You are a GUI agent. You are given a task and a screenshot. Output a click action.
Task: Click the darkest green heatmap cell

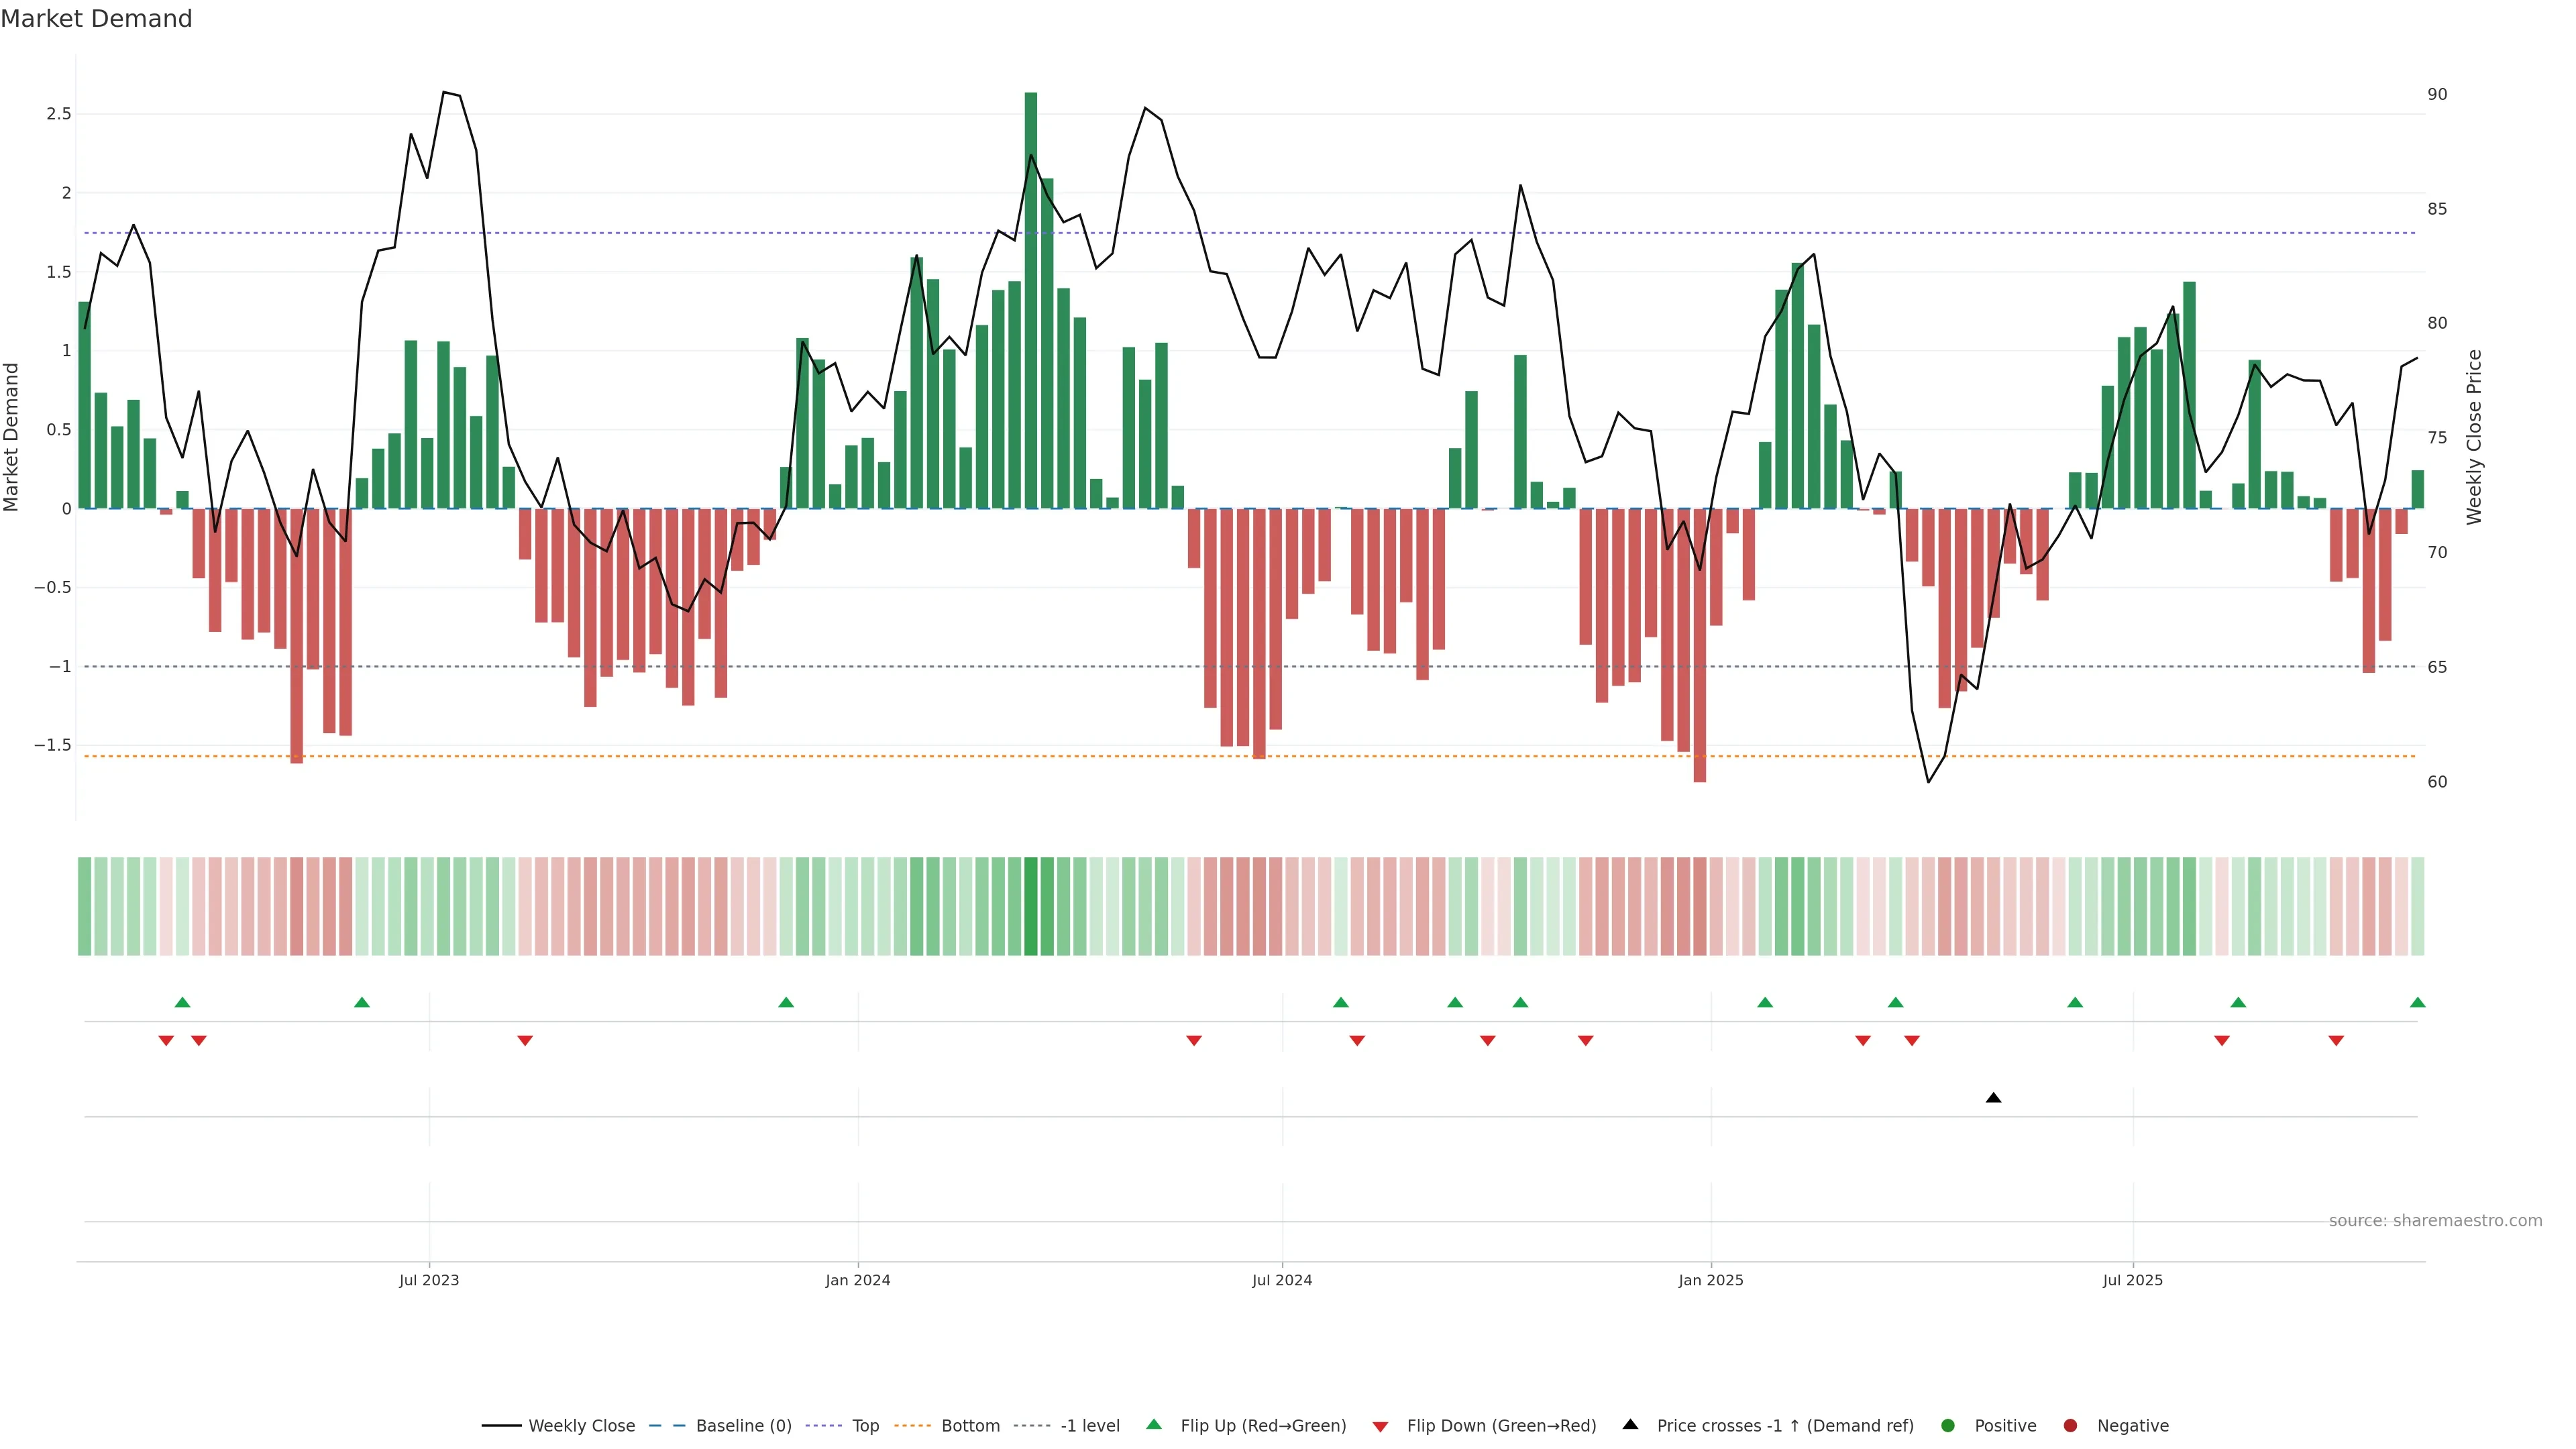point(1031,906)
